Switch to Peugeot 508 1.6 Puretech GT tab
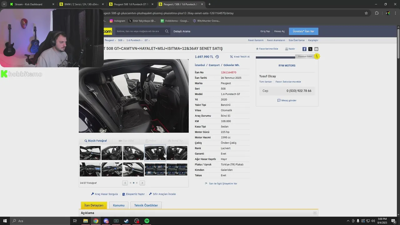Screen dimensions: 400x225 (132, 4)
